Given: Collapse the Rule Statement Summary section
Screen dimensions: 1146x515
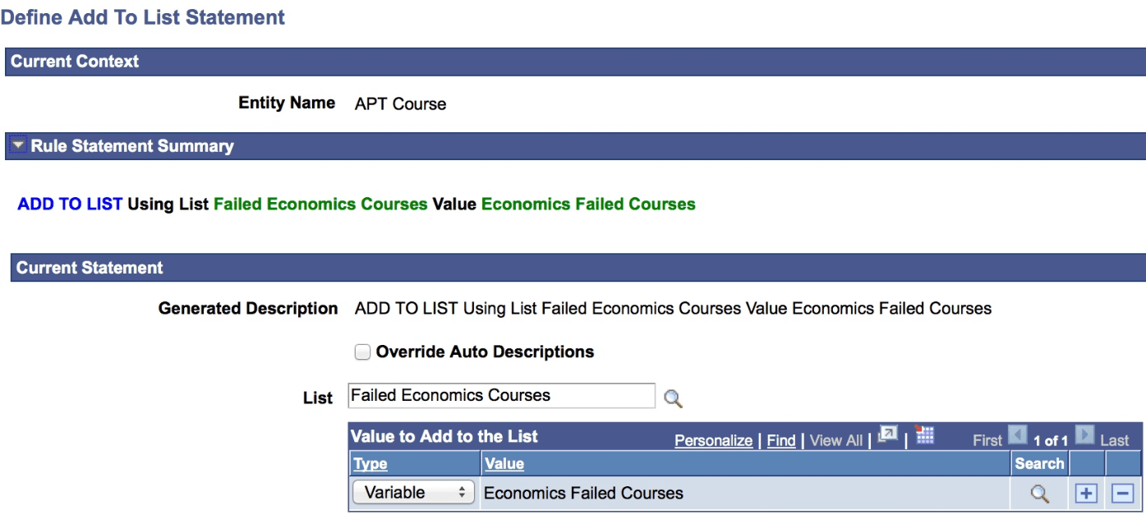Looking at the screenshot, I should point(19,145).
